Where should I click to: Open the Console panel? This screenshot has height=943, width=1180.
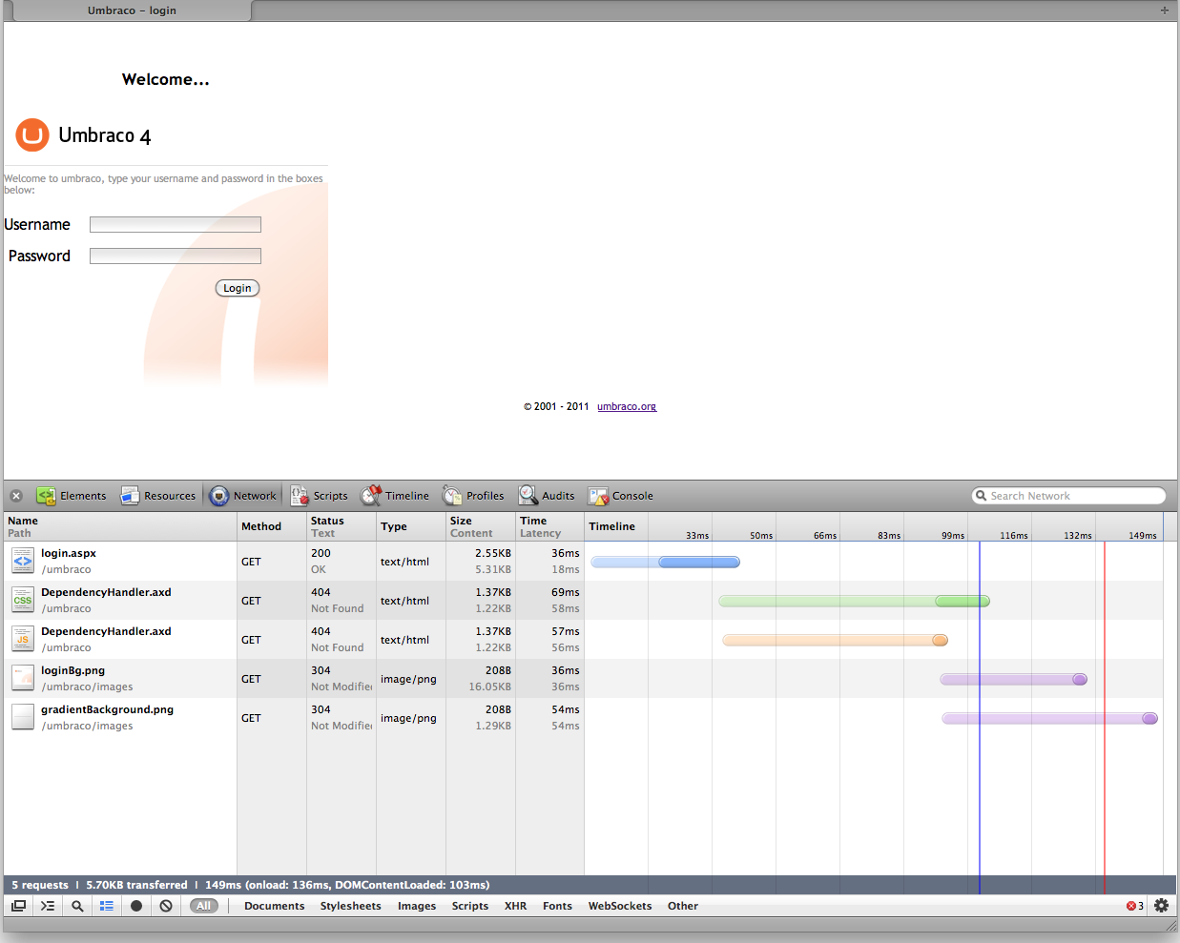coord(621,496)
